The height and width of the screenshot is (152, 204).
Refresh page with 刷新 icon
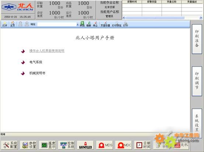[x=89, y=24]
